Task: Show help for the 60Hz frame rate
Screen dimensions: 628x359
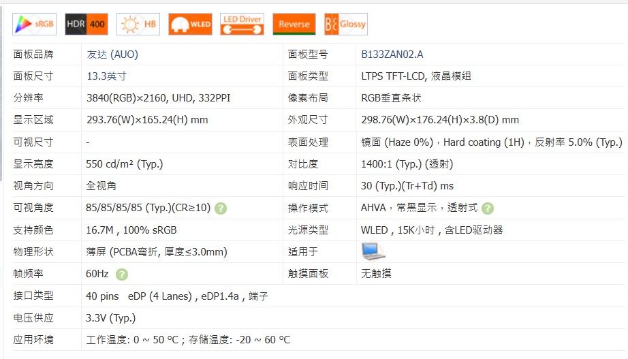Action: pyautogui.click(x=121, y=274)
